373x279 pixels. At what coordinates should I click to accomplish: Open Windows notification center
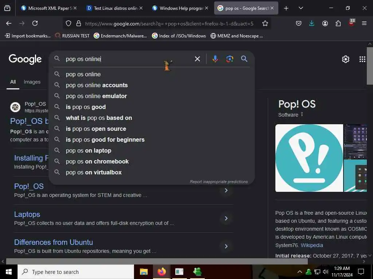point(361,272)
